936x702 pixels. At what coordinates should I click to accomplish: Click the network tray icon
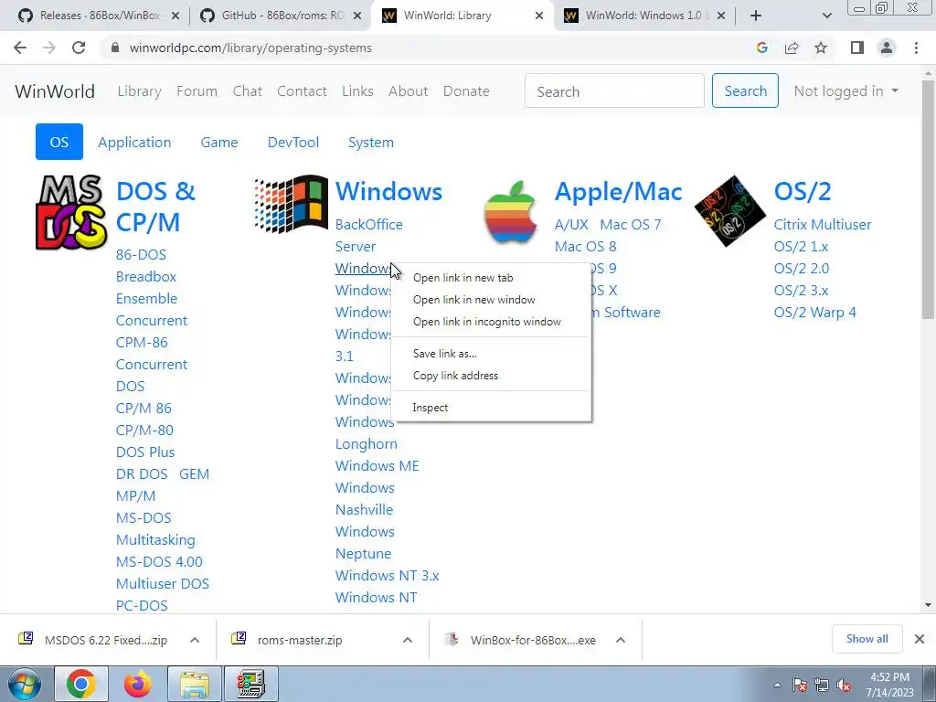[822, 685]
